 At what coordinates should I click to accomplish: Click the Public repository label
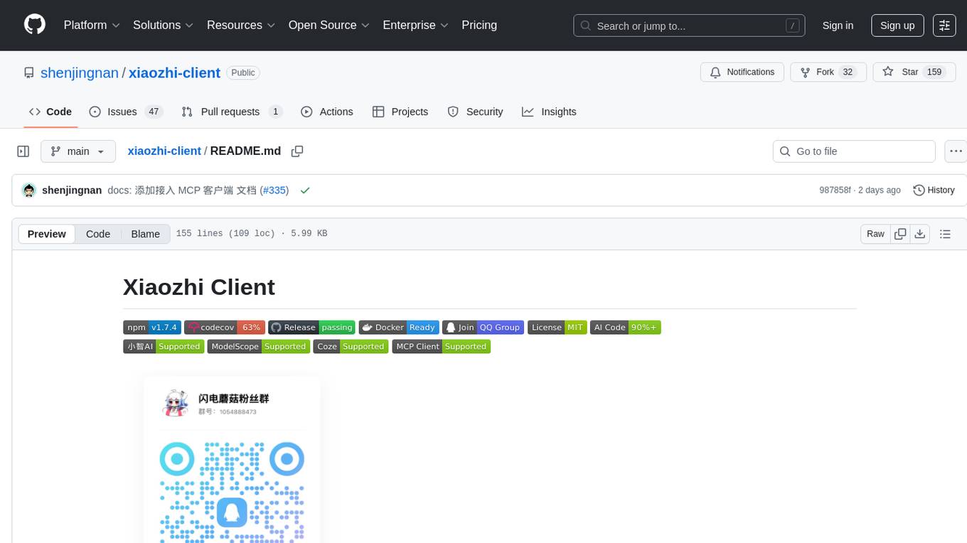243,72
